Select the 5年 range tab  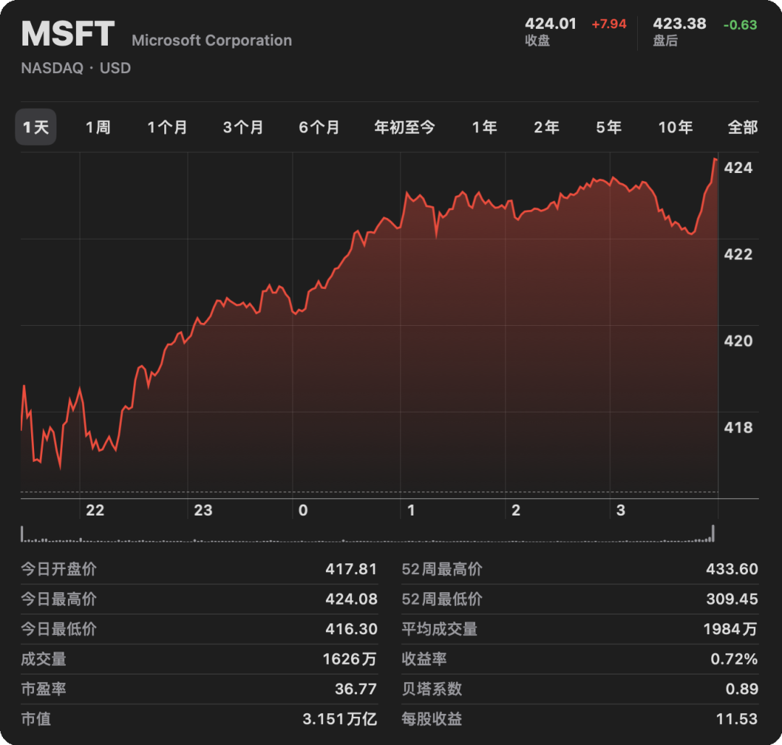[609, 127]
